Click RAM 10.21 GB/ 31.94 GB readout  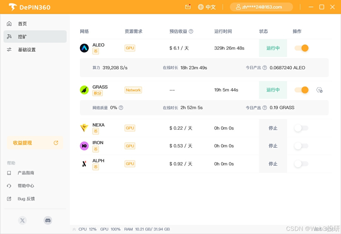tap(147, 229)
